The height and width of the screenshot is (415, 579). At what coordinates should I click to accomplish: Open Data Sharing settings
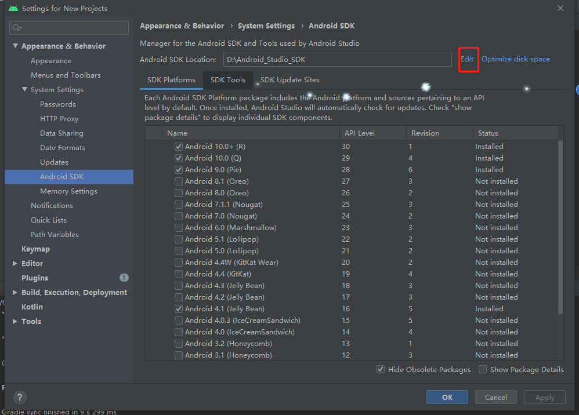pos(61,133)
